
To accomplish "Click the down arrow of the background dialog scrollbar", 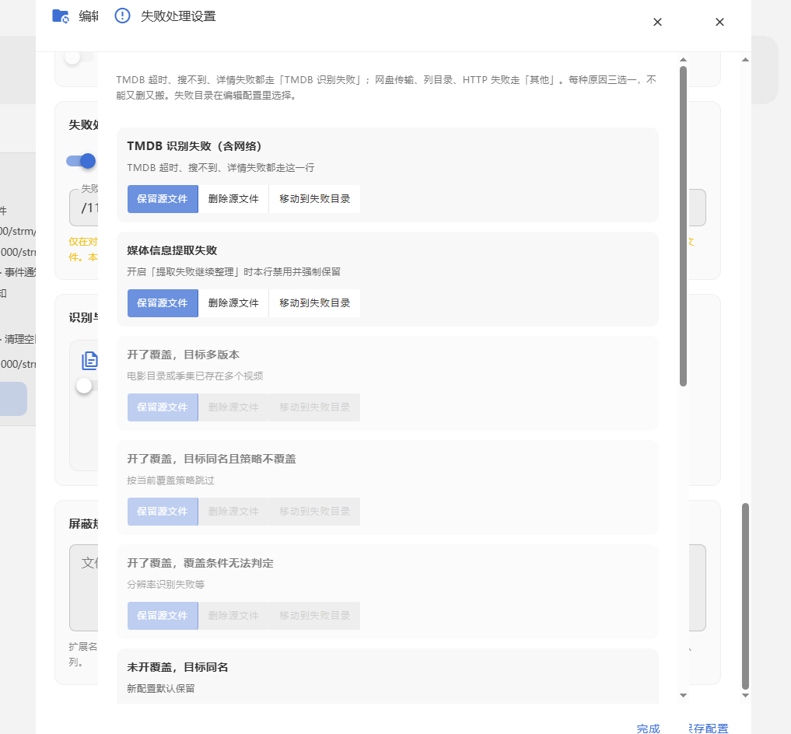I will tap(745, 695).
